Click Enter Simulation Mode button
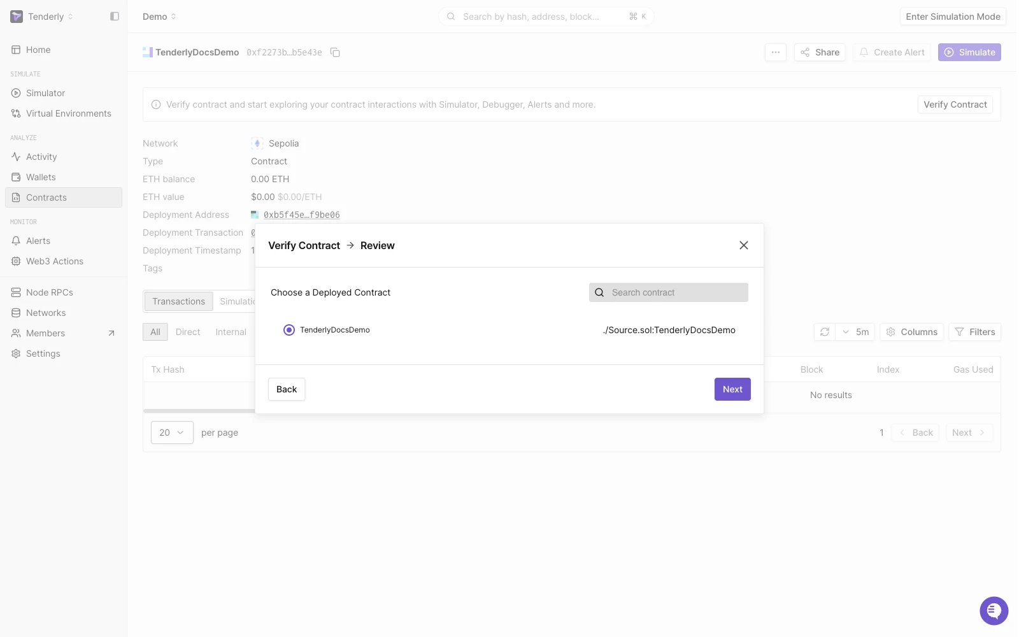The width and height of the screenshot is (1019, 637). point(953,17)
